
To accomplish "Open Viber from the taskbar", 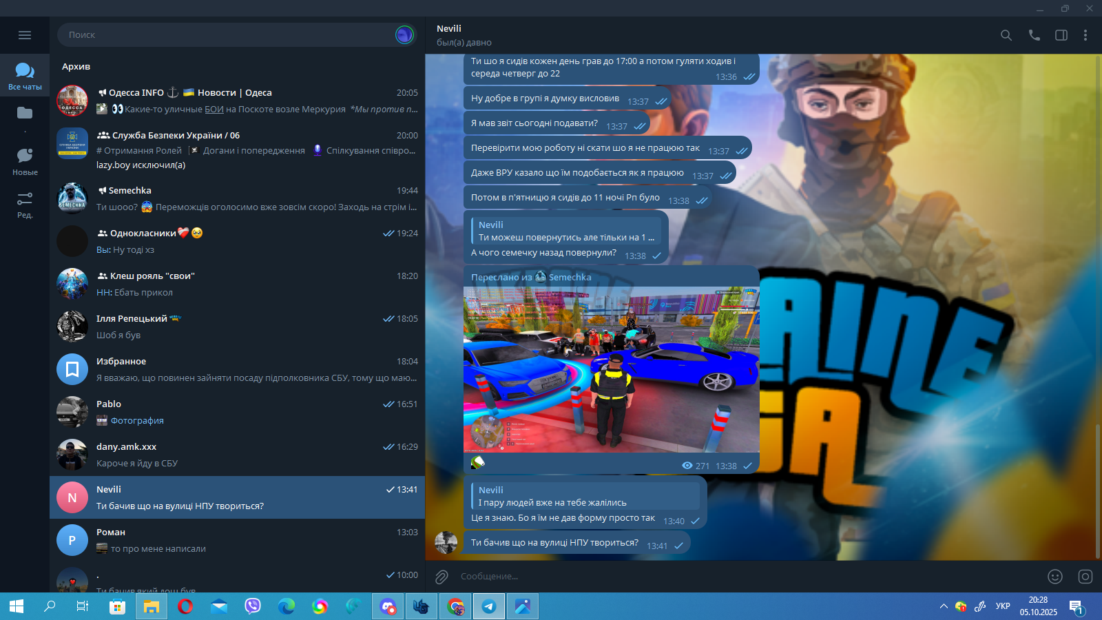I will click(x=252, y=606).
